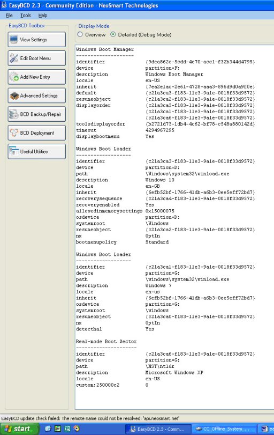Click the '\NST\ntldr' path value
This screenshot has height=435, width=274.
point(159,366)
